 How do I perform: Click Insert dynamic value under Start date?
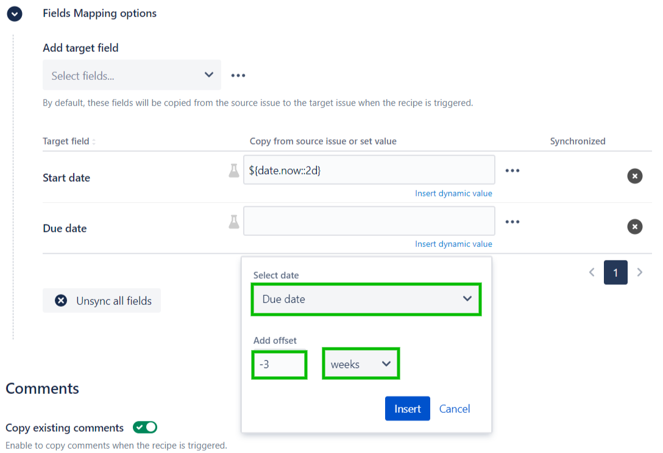point(453,193)
